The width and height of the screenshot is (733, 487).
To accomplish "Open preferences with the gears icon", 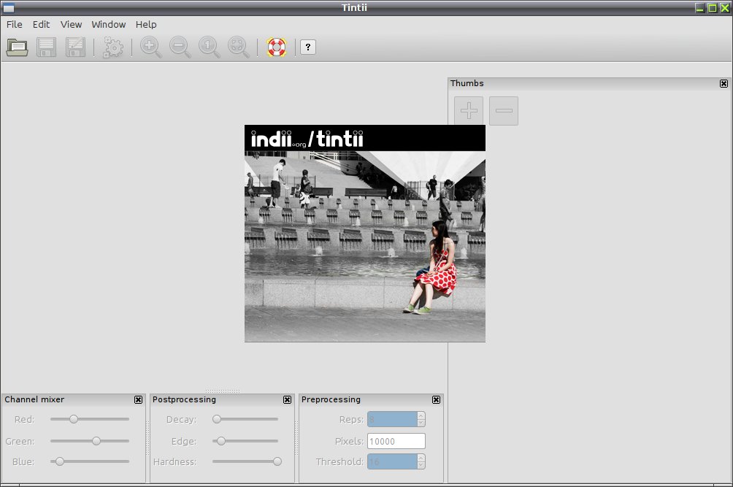I will [112, 47].
